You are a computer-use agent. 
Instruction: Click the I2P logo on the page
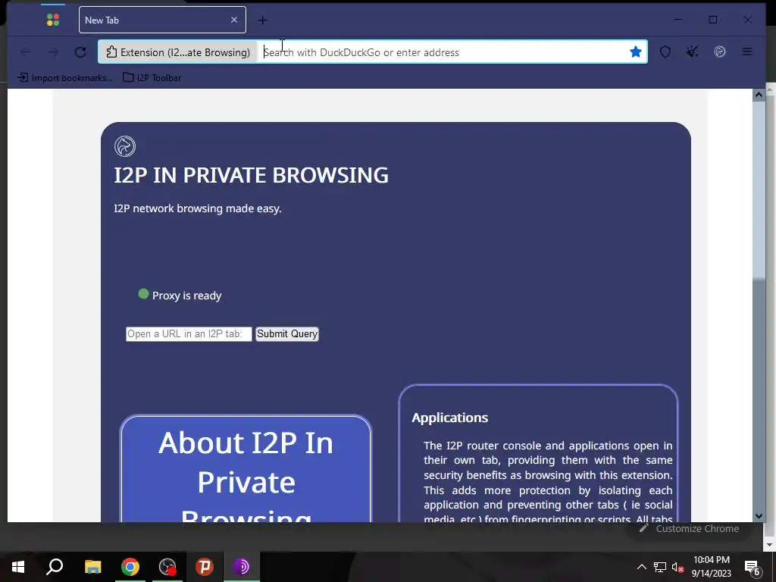point(125,146)
